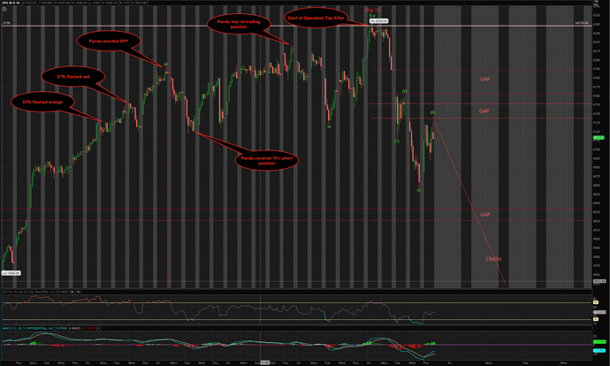Click the RSI 53.9889 value cell
This screenshot has width=610, height=366.
click(62, 292)
